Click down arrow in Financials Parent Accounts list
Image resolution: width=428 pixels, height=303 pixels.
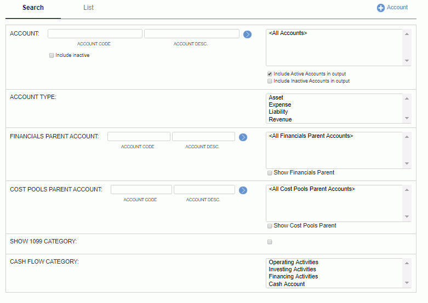[407, 164]
